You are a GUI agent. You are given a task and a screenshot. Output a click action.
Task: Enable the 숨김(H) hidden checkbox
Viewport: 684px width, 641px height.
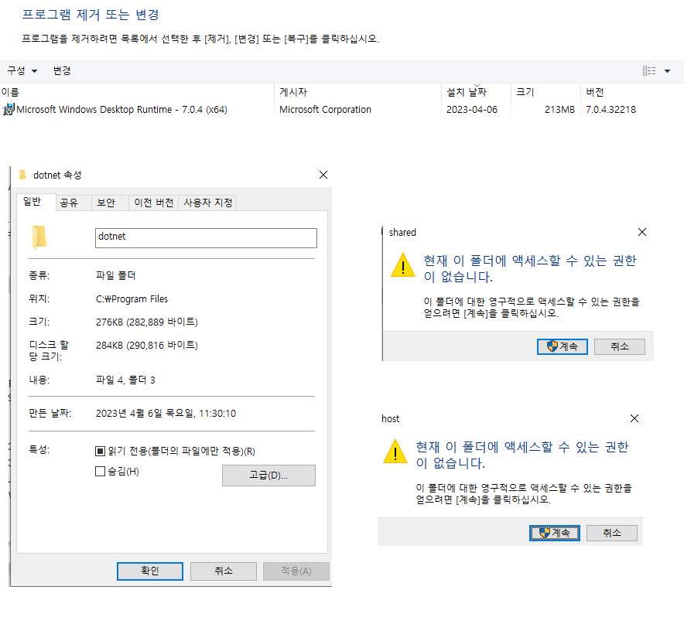(100, 472)
